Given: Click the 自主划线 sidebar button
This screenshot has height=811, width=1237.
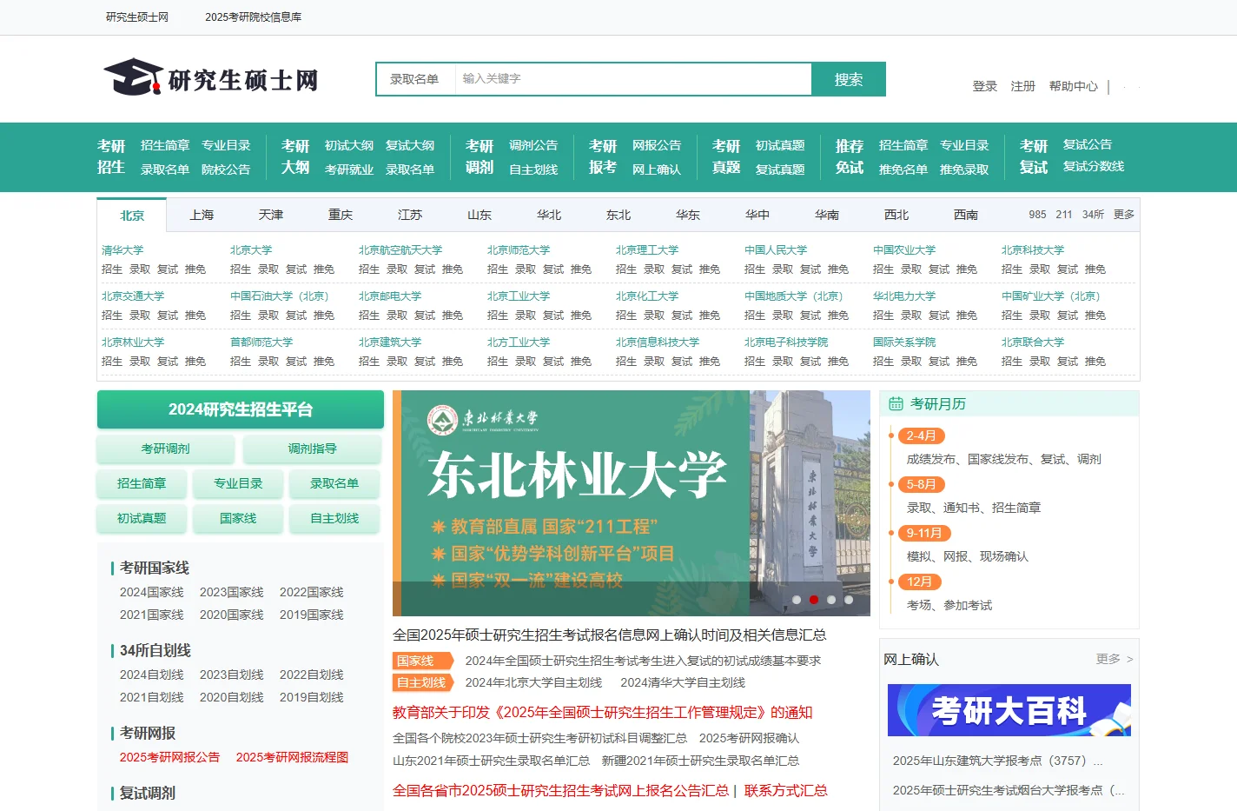Looking at the screenshot, I should [334, 518].
